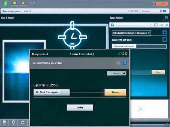Click the boxed icon in right panel toolbar
The width and height of the screenshot is (170, 127).
[x=156, y=25]
